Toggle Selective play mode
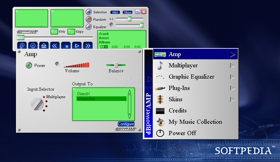Screen dimensions: 280x162 point(89,12)
